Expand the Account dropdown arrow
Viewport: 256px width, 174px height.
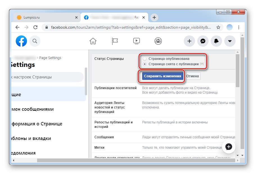[x=230, y=41]
